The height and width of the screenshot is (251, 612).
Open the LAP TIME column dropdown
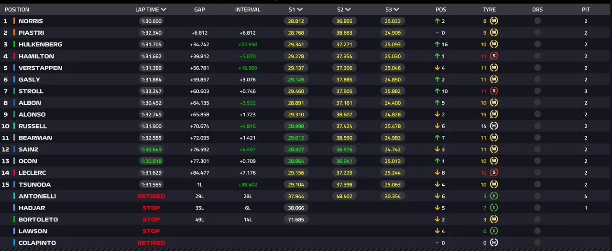(164, 10)
